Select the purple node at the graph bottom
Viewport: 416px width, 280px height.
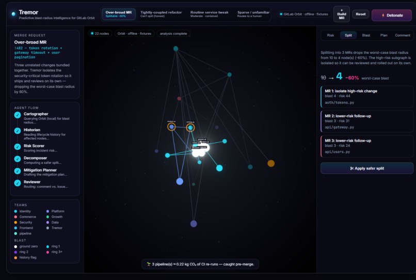(x=194, y=224)
